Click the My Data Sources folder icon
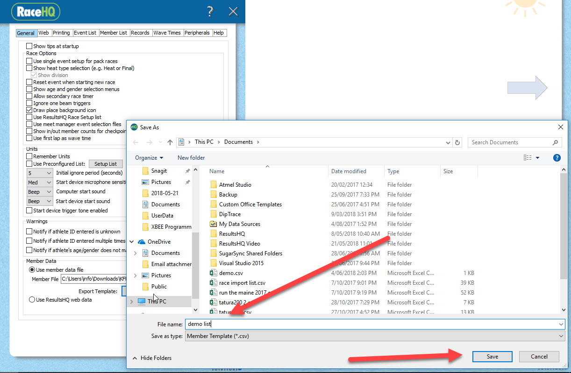571x373 pixels. (214, 224)
